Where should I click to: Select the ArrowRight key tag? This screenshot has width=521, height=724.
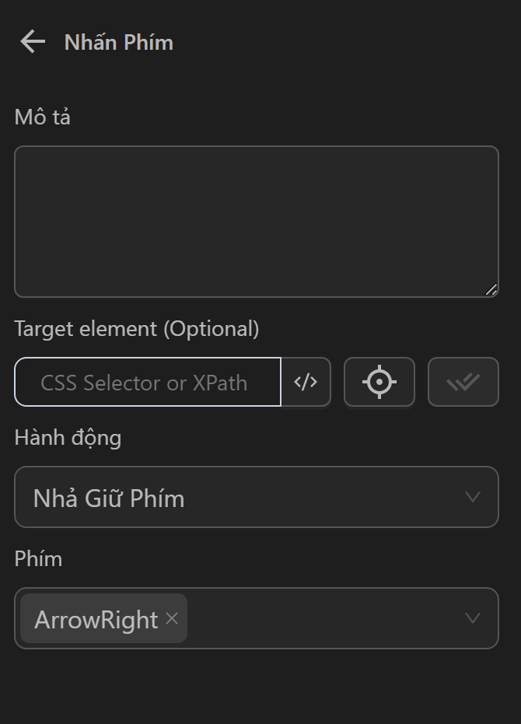pos(96,619)
